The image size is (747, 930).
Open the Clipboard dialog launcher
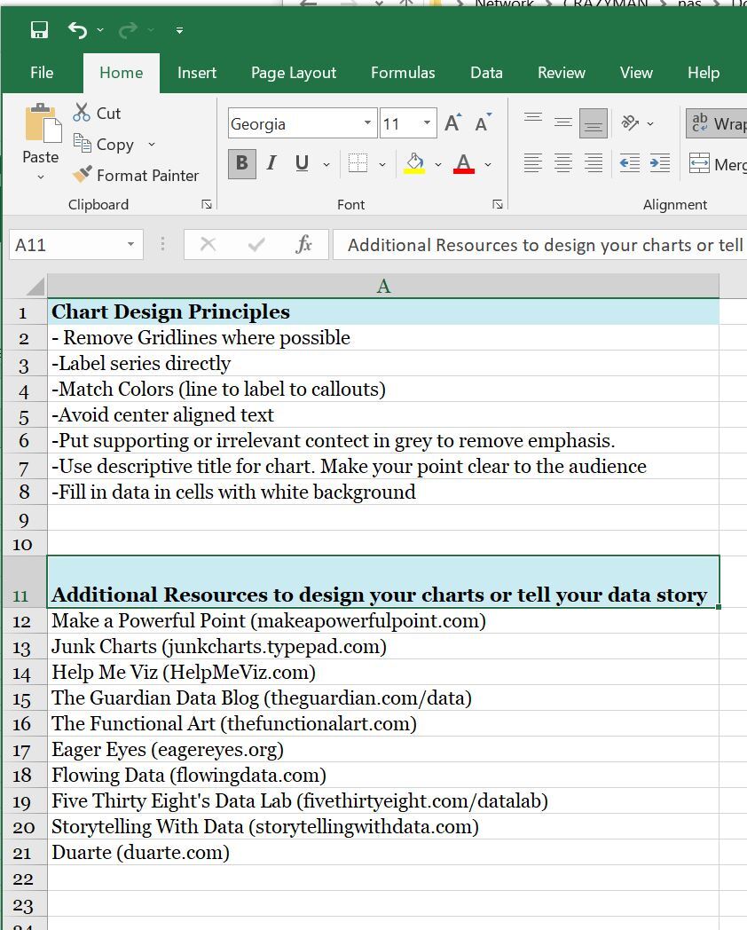point(207,205)
